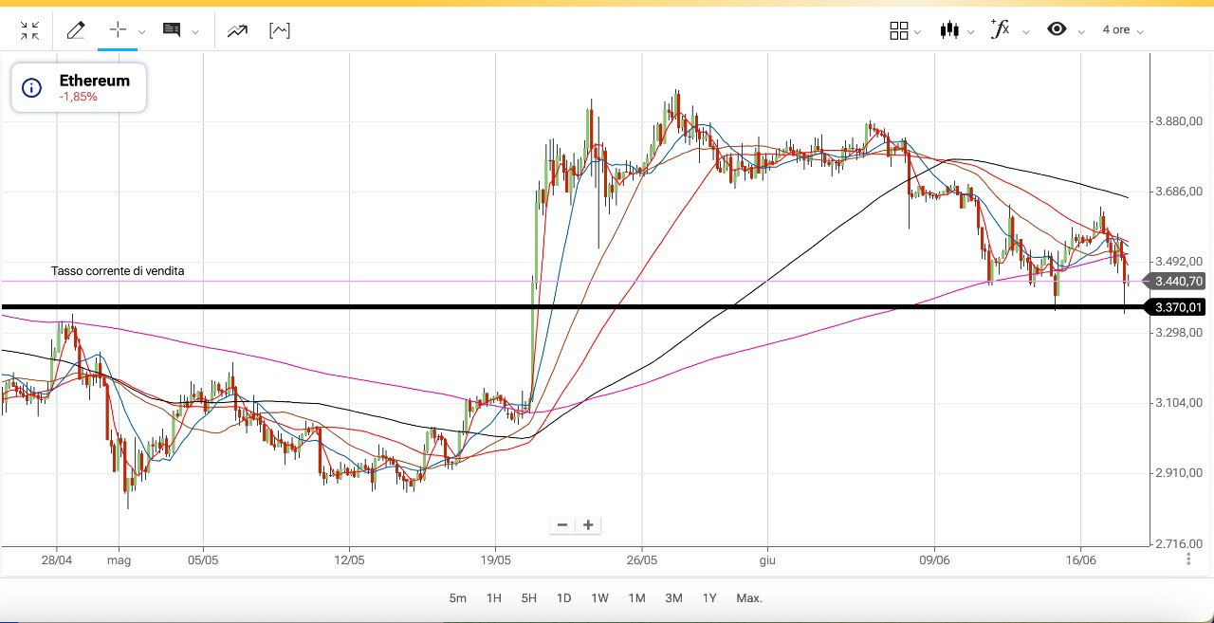Click the bracketed wave indicator icon

[x=280, y=30]
